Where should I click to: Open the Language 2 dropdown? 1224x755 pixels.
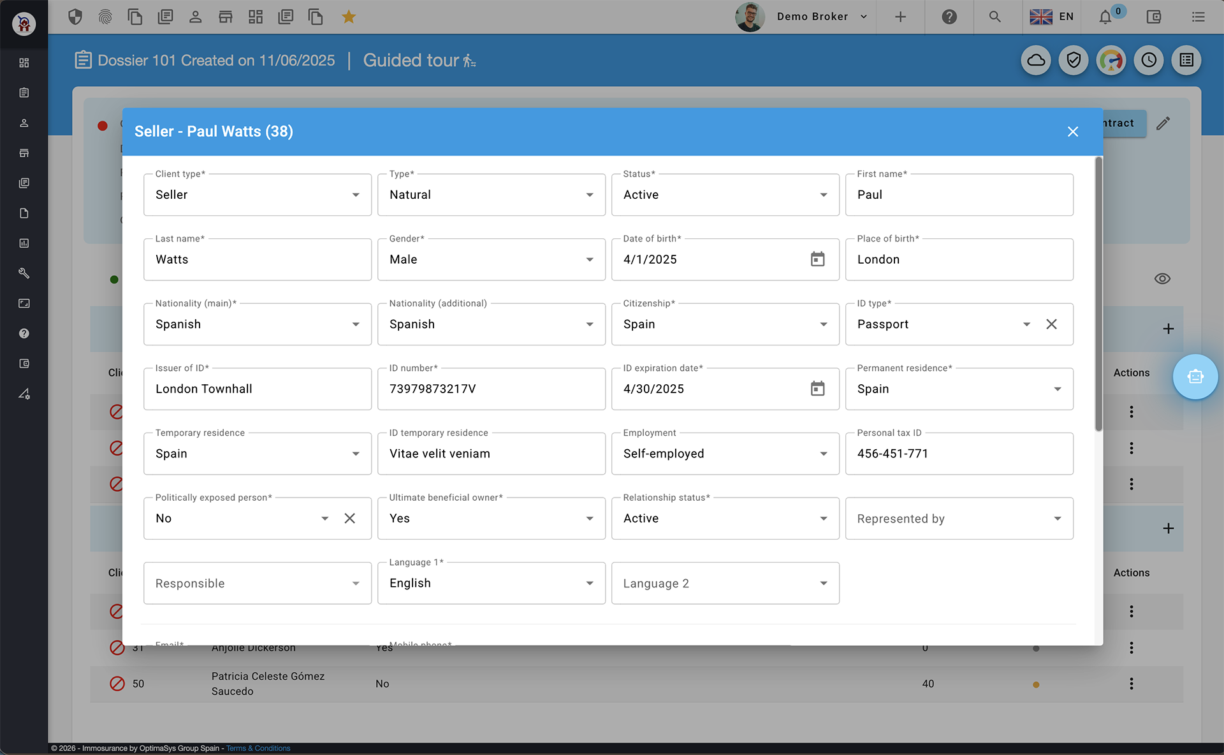pos(822,583)
